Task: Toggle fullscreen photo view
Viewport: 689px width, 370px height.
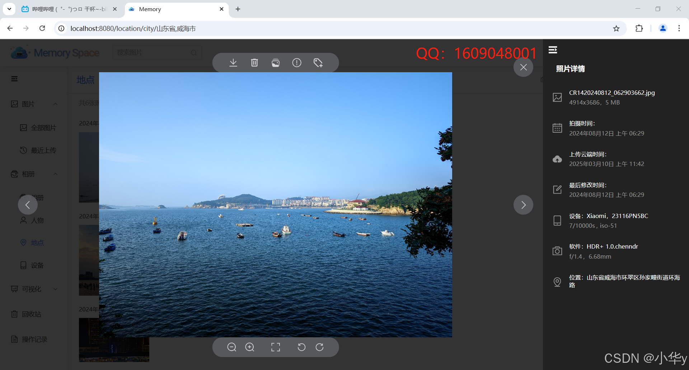Action: click(x=276, y=347)
